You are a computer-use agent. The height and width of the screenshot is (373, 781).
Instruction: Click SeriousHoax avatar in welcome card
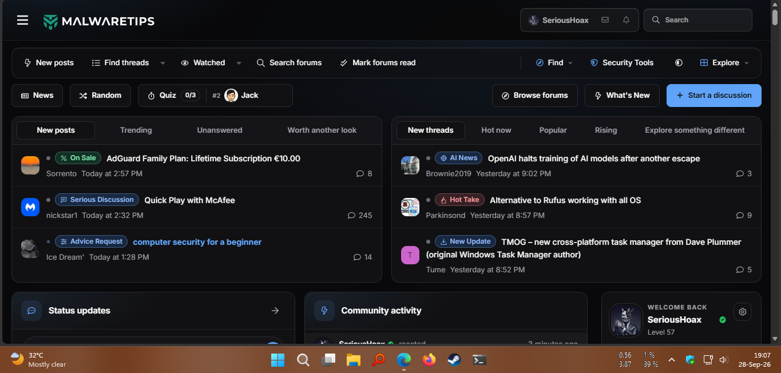click(x=625, y=320)
